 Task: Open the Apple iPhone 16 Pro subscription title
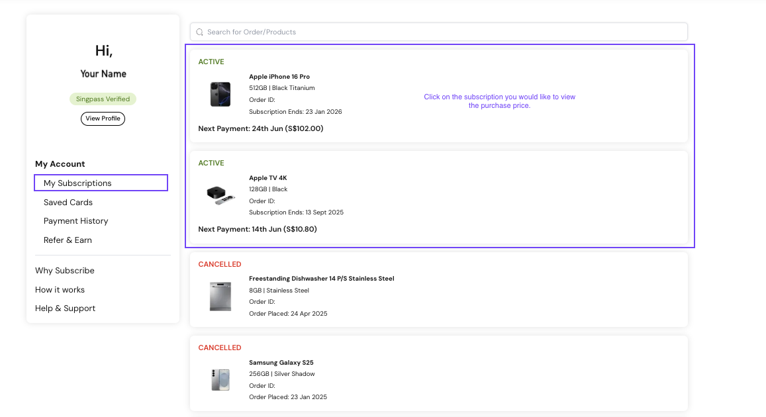[279, 77]
